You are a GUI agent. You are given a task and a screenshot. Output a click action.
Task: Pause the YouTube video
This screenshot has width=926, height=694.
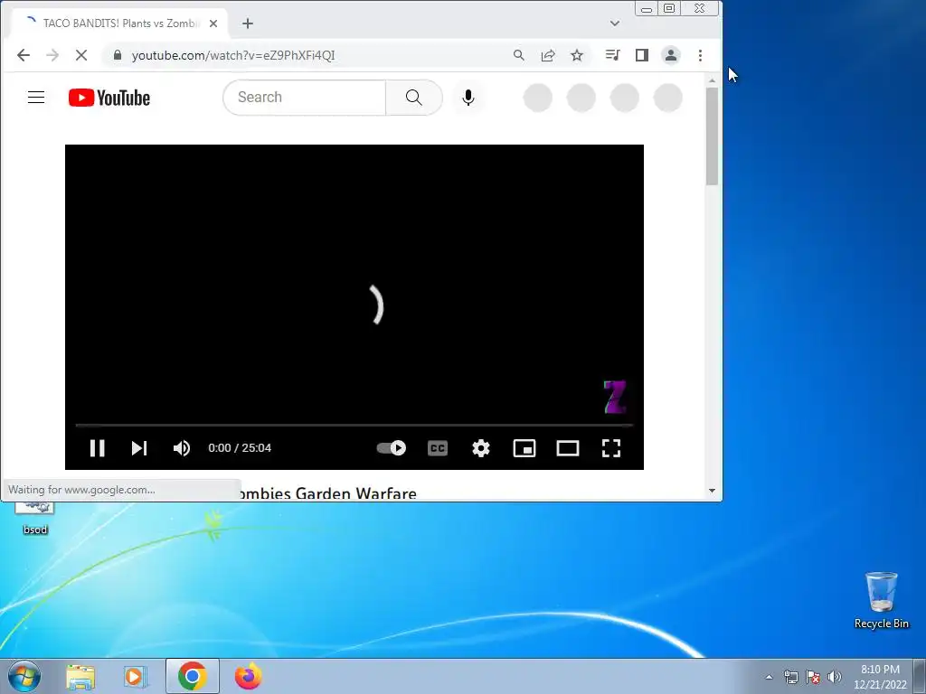98,448
